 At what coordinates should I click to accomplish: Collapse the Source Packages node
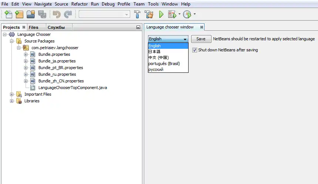pos(11,41)
